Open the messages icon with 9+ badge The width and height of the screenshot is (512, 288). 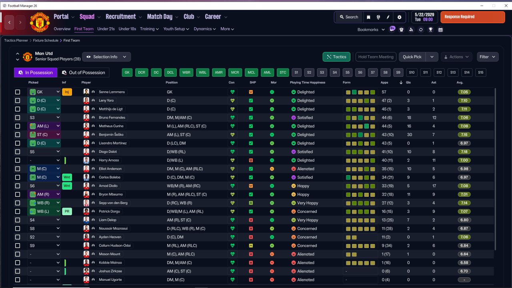point(392,29)
